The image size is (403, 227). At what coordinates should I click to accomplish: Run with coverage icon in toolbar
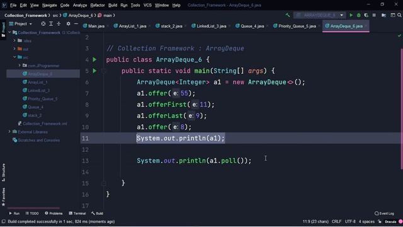coord(366,15)
